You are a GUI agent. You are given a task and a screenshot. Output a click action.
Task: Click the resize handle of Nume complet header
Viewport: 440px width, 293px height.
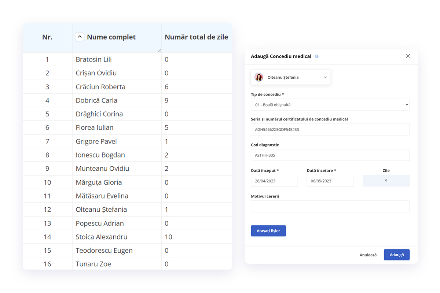(159, 51)
